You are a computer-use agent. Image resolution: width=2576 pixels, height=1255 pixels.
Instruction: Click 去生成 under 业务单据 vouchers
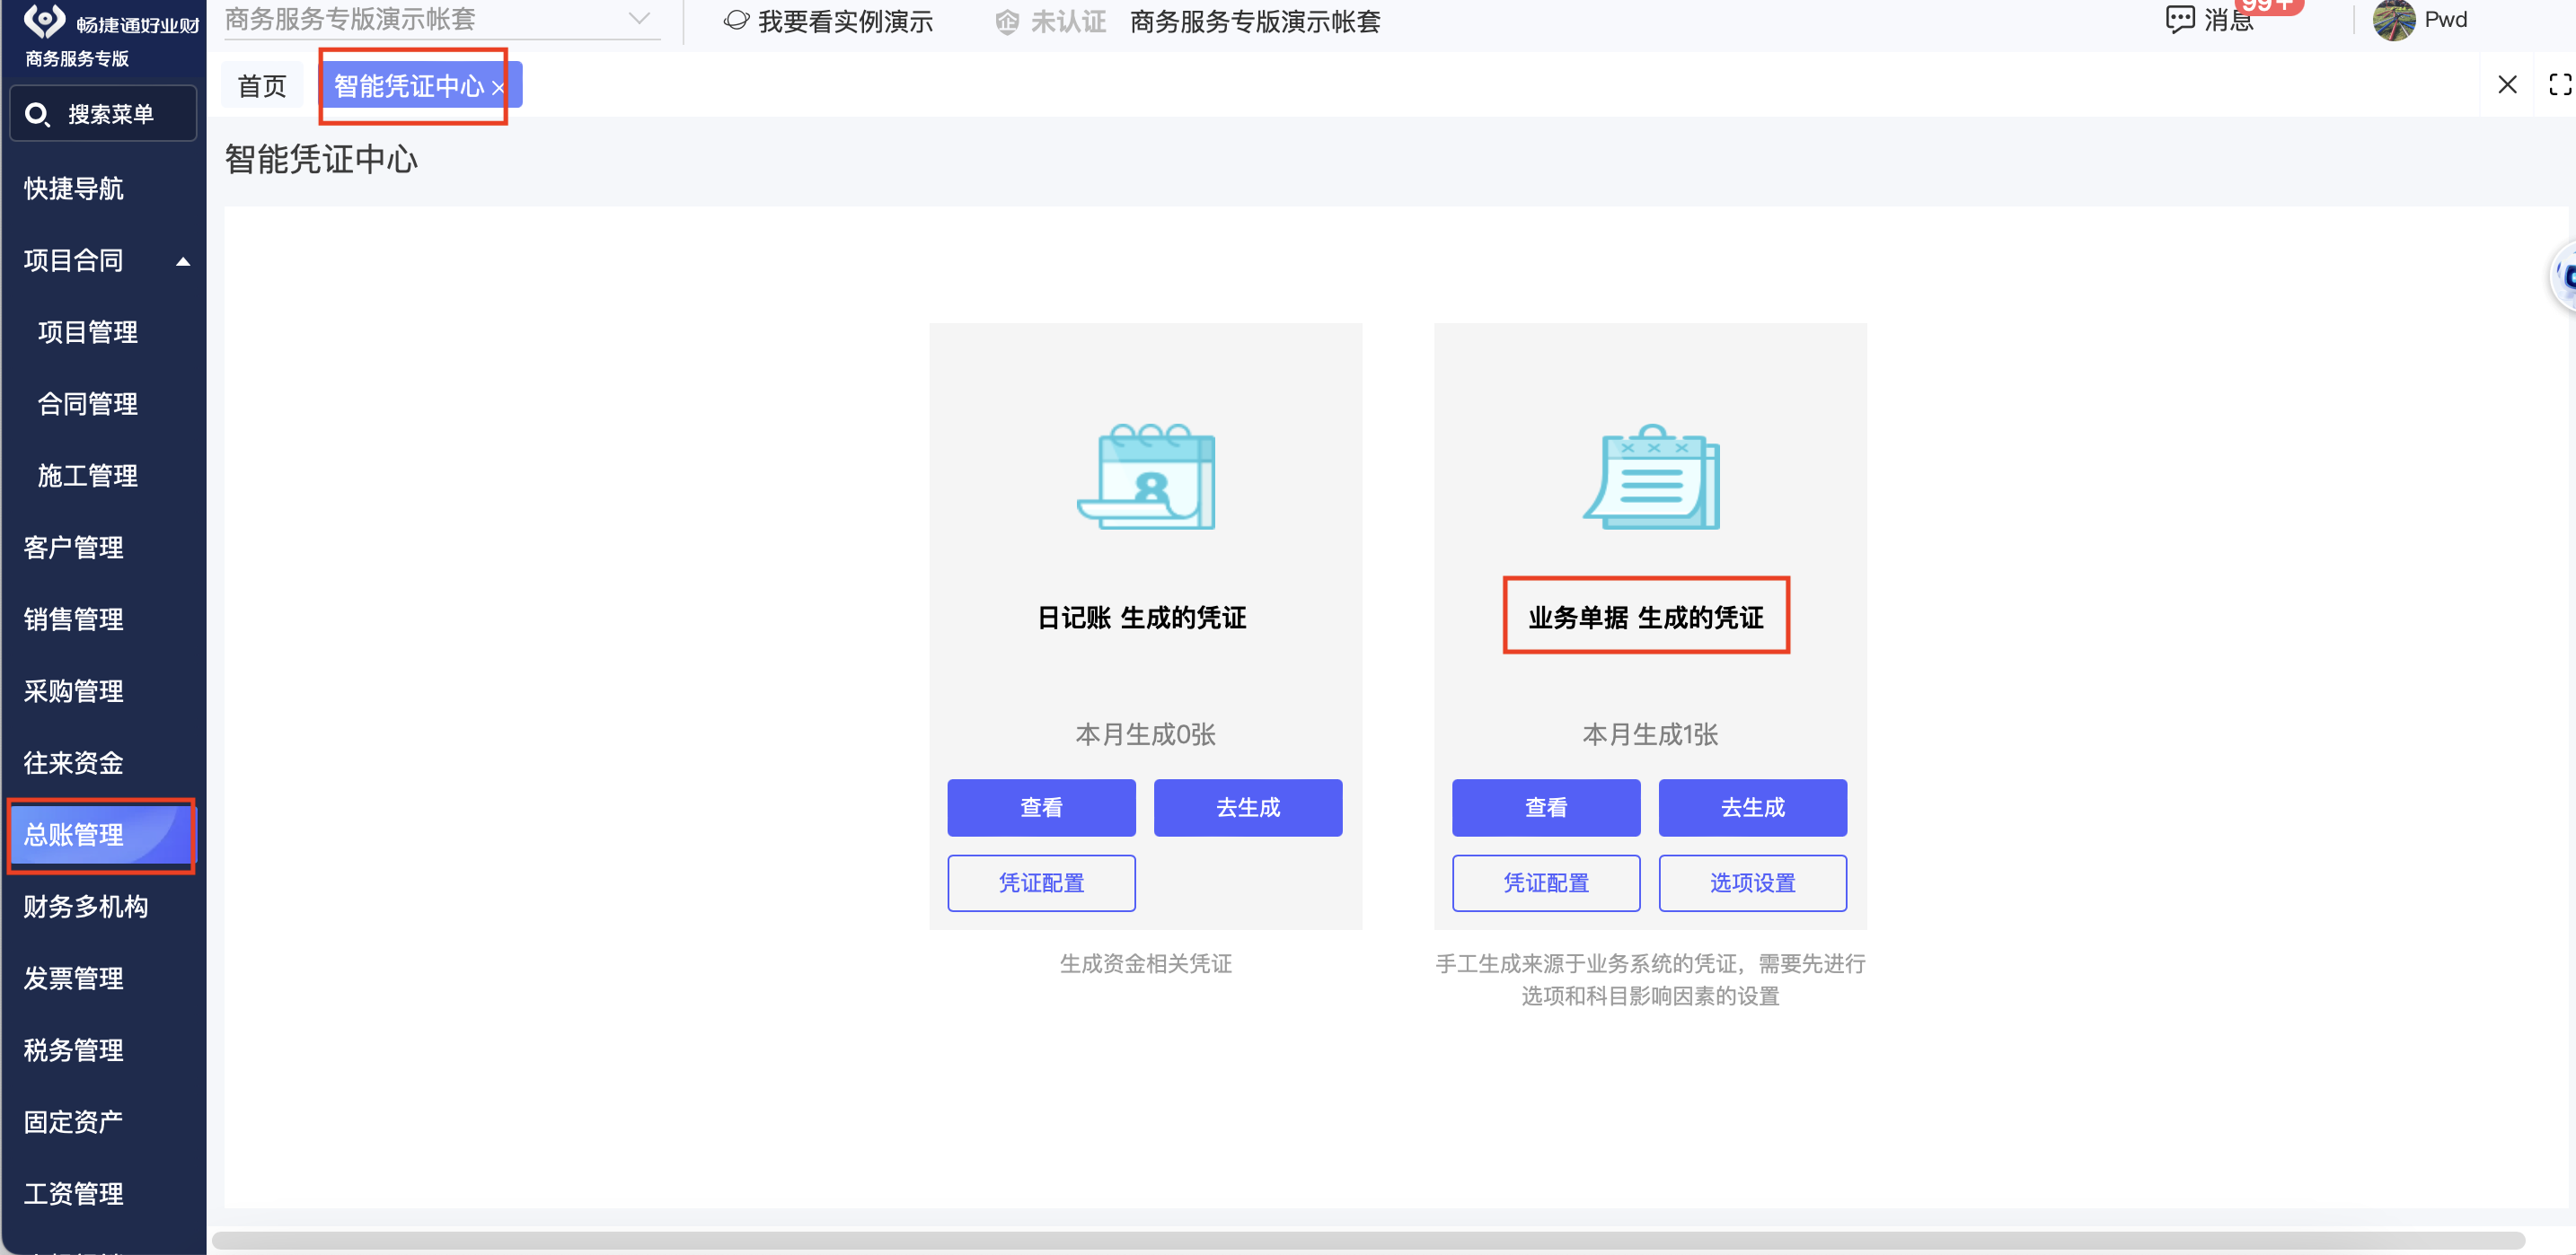[x=1752, y=807]
